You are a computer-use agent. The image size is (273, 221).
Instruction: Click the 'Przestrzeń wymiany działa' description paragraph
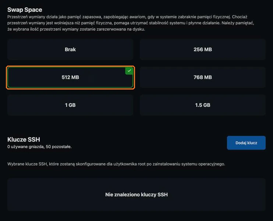click(131, 23)
